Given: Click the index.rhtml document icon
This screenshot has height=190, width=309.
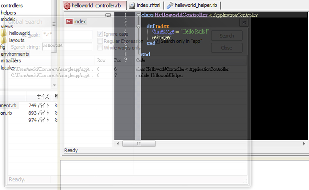Looking at the screenshot, I should [x=132, y=5].
